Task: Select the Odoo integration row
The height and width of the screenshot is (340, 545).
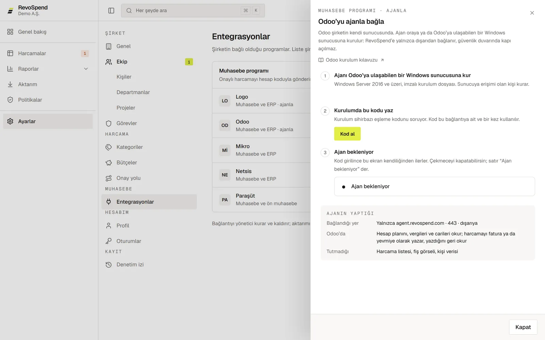Action: 261,125
